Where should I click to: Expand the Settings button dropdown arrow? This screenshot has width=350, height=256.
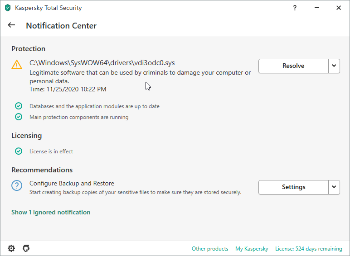(x=334, y=187)
